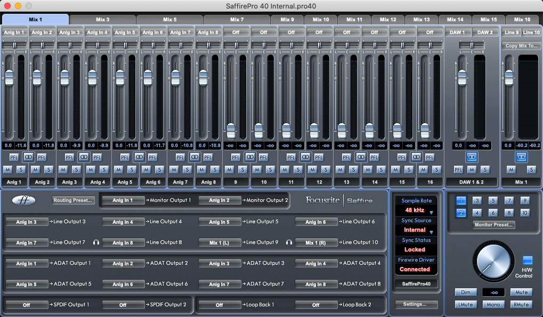The image size is (543, 317).
Task: Select monitor output 8 button
Action: (509, 213)
